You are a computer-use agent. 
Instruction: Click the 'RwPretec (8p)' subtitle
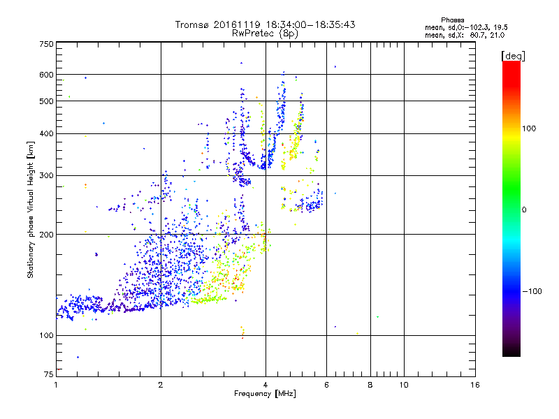[265, 34]
